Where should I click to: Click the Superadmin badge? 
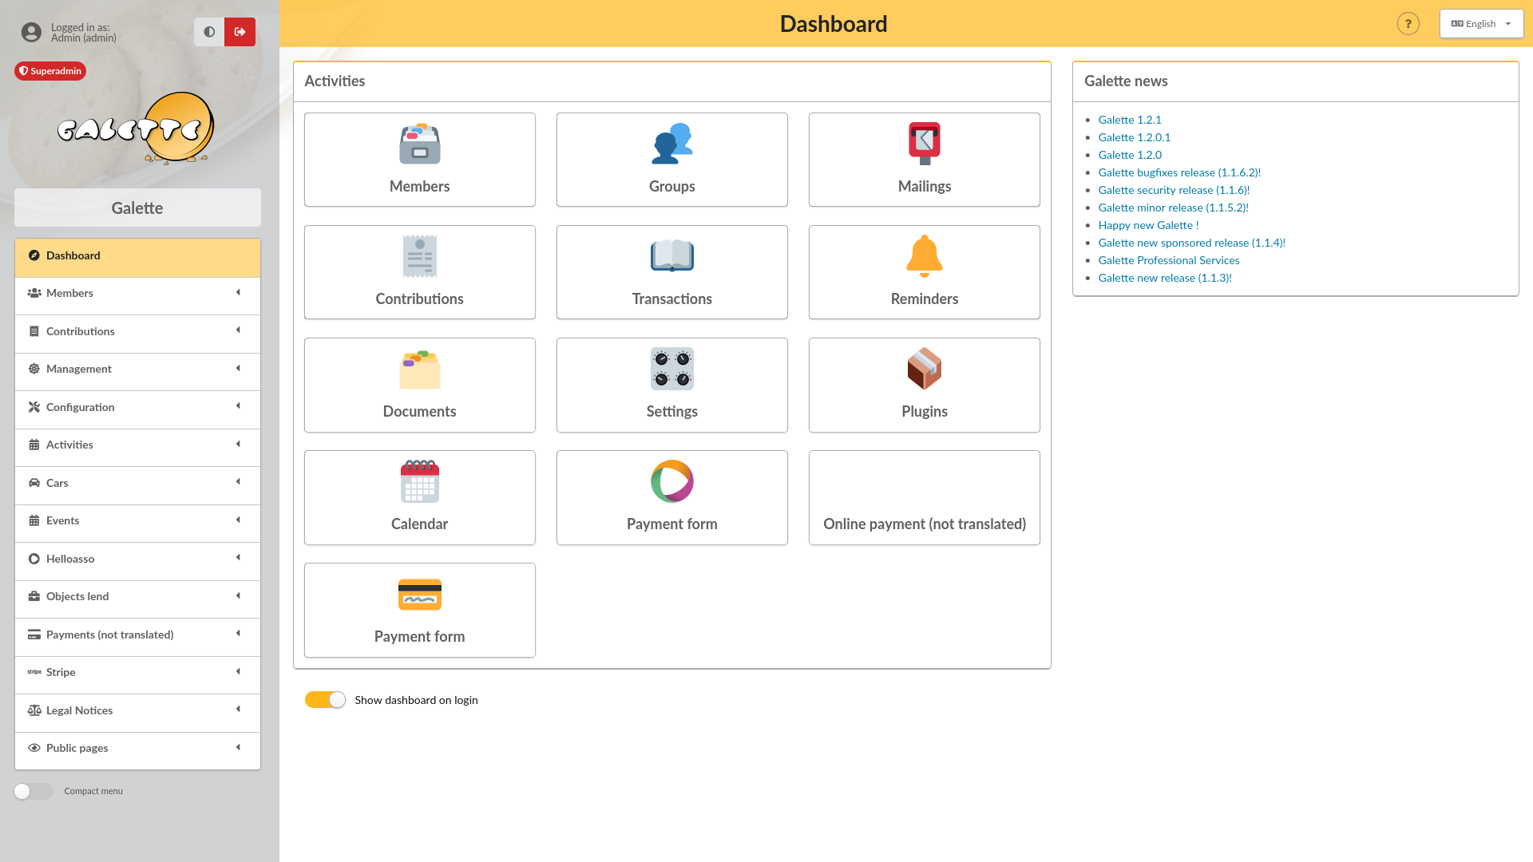click(x=50, y=71)
